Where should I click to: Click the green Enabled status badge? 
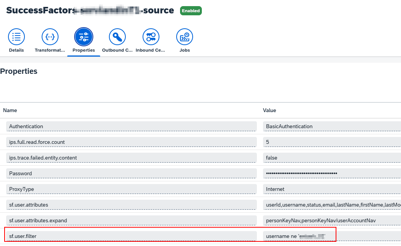(191, 11)
